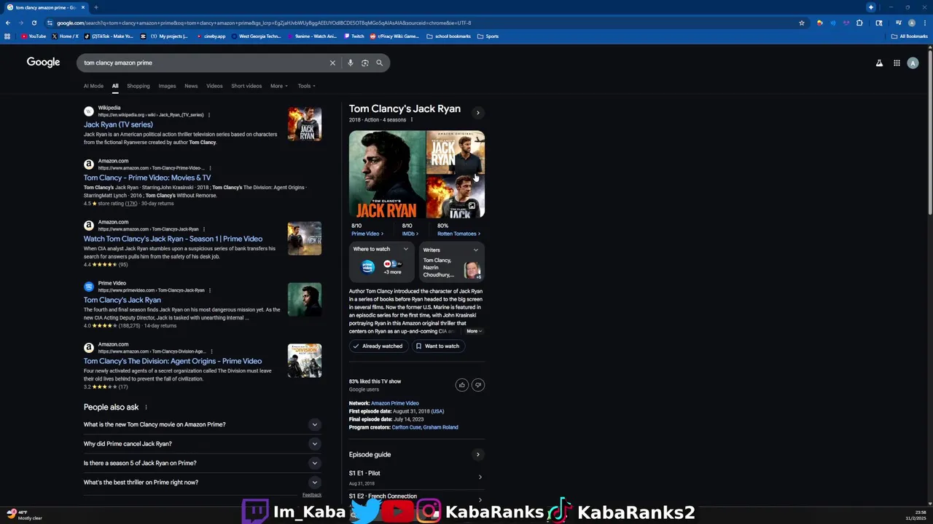Viewport: 933px width, 524px height.
Task: Open the apps shortcut in the bookmarks bar
Action: (7, 36)
